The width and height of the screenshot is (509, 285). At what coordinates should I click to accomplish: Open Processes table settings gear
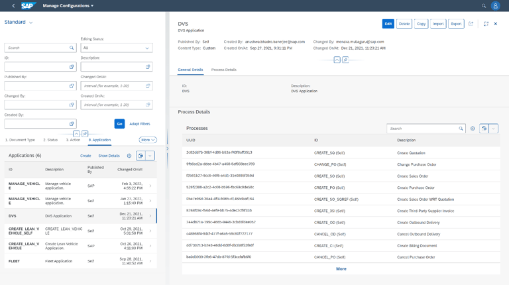click(473, 129)
